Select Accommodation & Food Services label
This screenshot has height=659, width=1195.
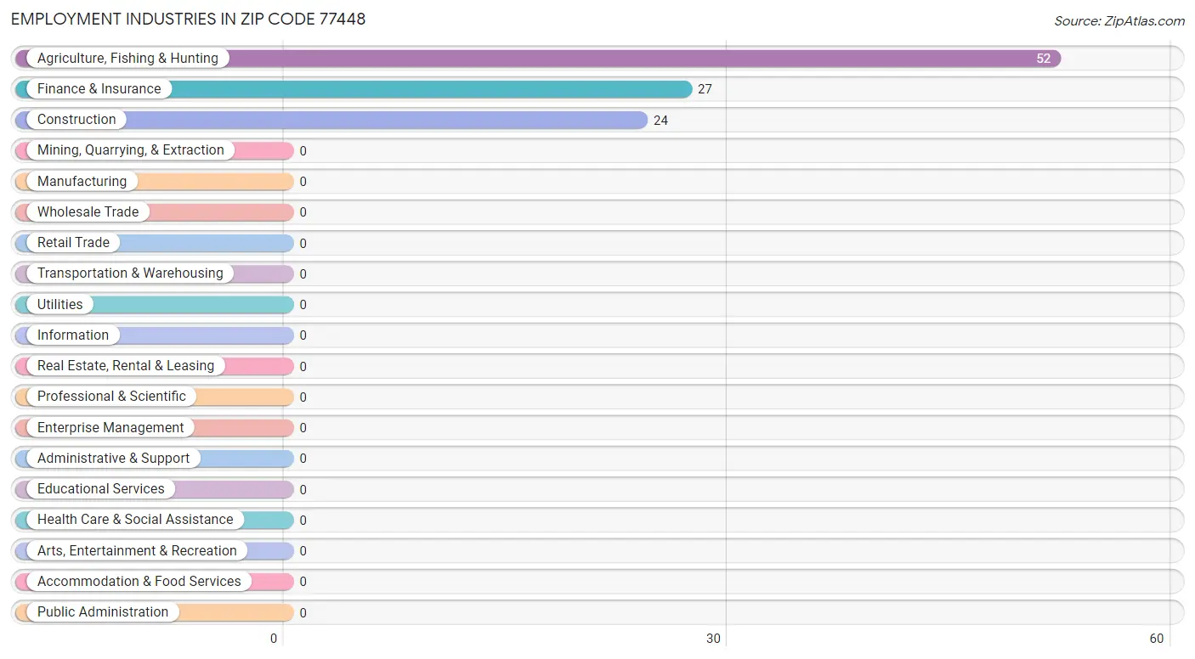[x=139, y=582]
